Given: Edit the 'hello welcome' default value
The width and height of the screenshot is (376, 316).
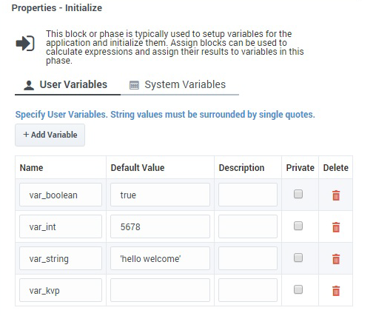Looking at the screenshot, I should coord(160,258).
